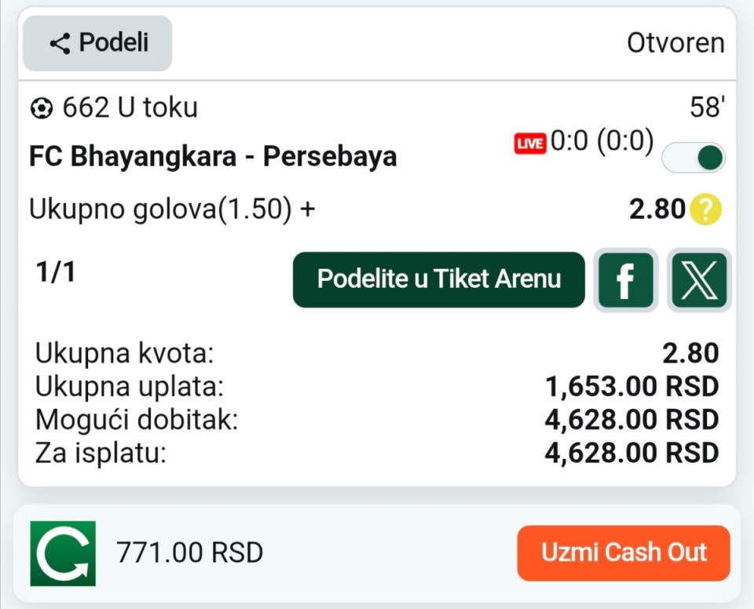Click the red LIVE badge

pyautogui.click(x=530, y=144)
